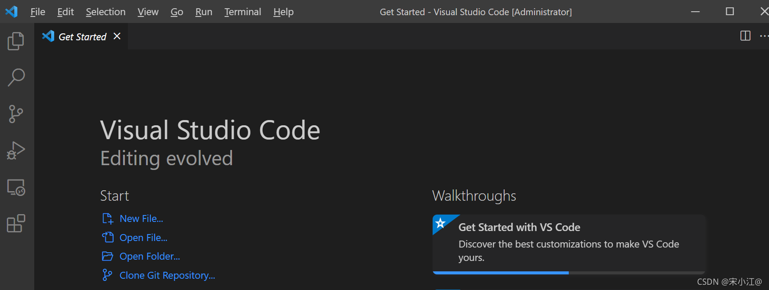Open the File menu
Viewport: 769px width, 290px height.
click(38, 12)
